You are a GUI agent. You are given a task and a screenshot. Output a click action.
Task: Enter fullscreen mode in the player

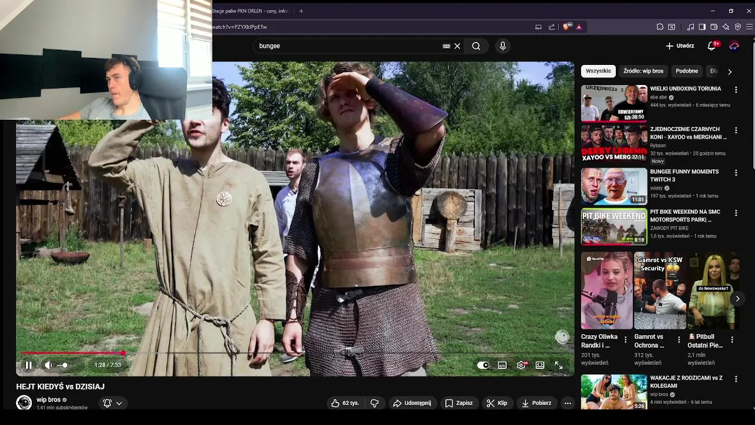(x=559, y=365)
